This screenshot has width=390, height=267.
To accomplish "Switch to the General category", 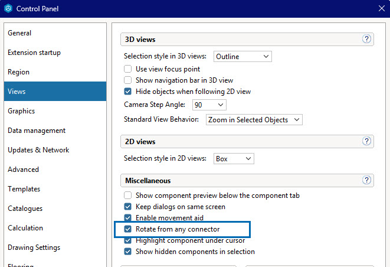I will (x=19, y=33).
